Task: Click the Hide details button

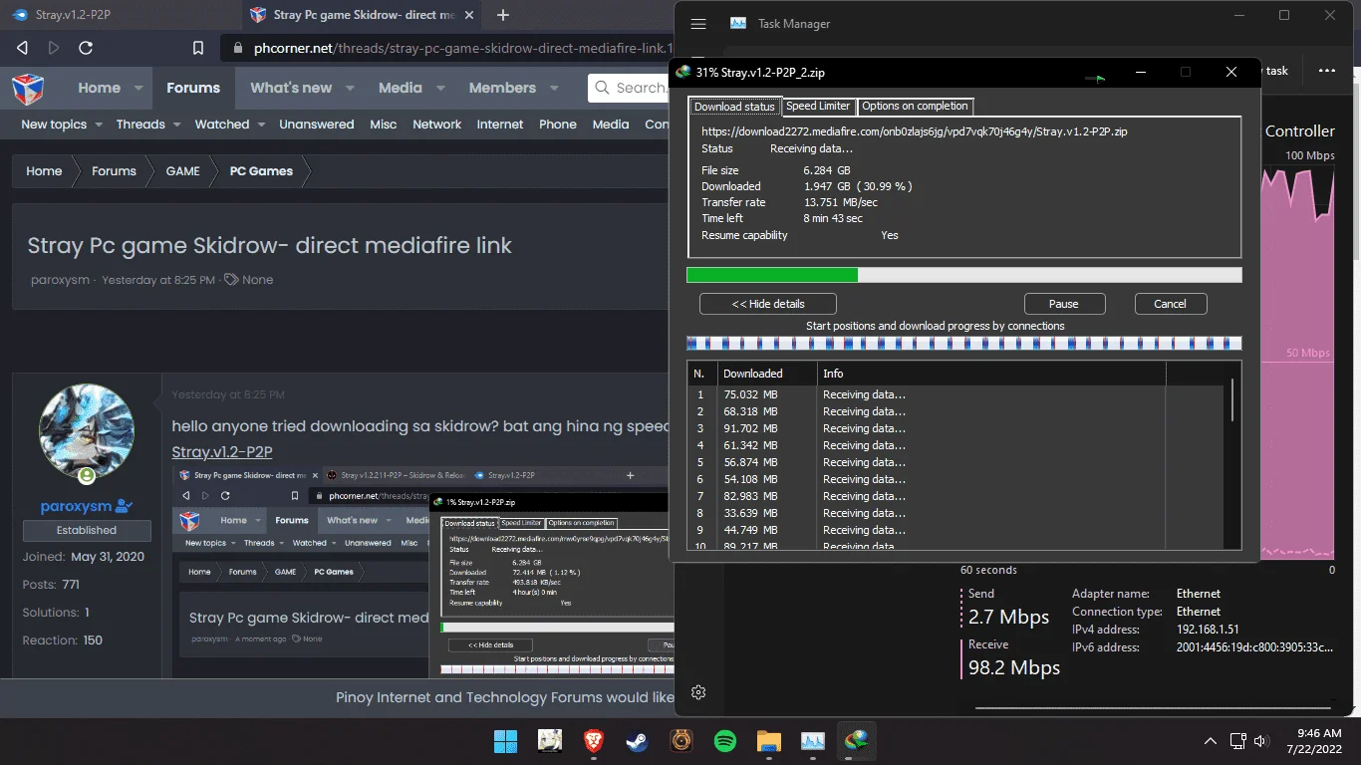Action: click(x=768, y=304)
